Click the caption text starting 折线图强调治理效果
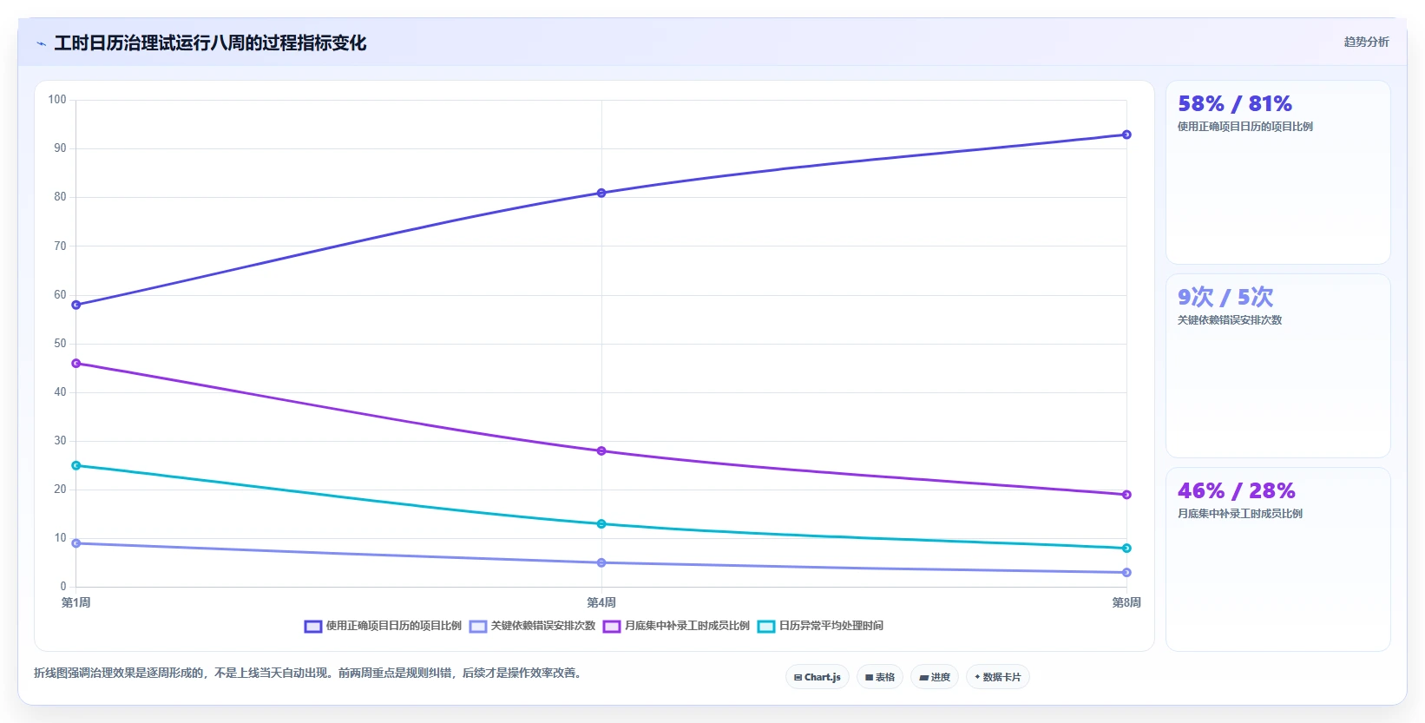 (x=308, y=673)
